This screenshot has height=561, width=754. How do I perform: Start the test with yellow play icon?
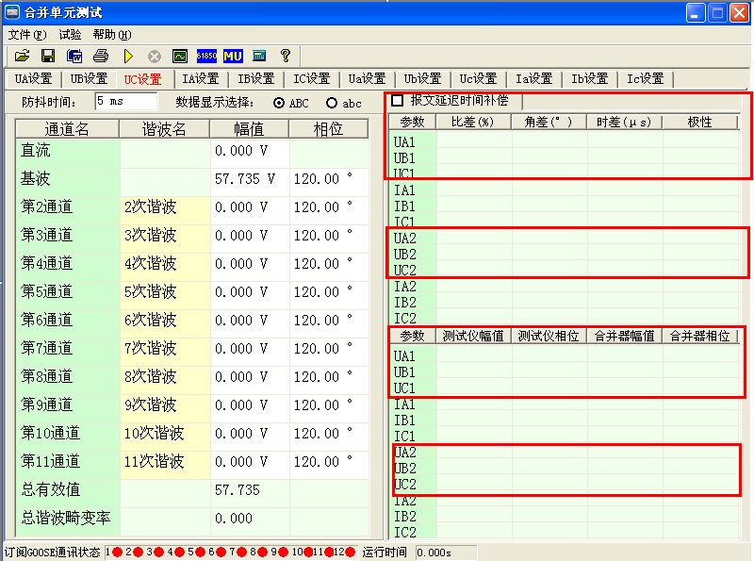[128, 57]
